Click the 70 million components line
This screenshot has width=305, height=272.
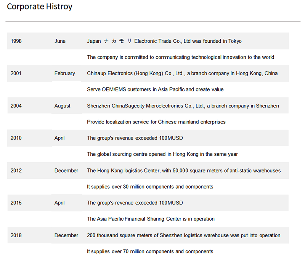(x=150, y=251)
